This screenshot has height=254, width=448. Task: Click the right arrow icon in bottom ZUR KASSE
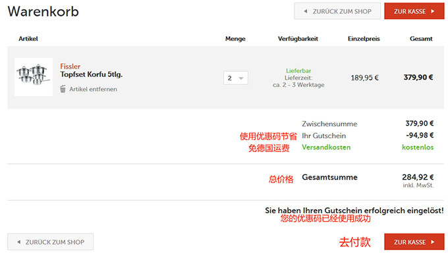pos(433,242)
